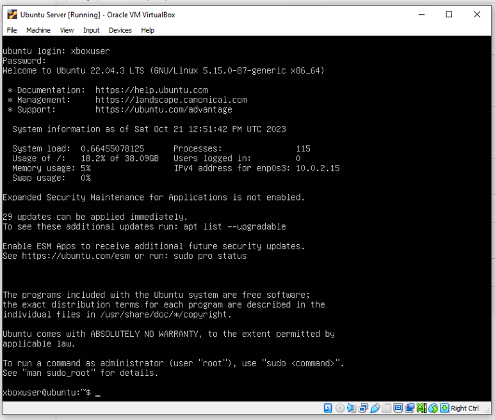Click the recording indicator icon in status bar
This screenshot has height=420, width=495.
pos(410,408)
